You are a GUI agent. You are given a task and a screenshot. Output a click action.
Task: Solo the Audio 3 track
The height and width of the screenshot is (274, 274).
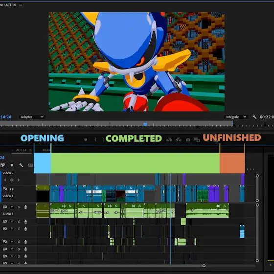coord(19,229)
